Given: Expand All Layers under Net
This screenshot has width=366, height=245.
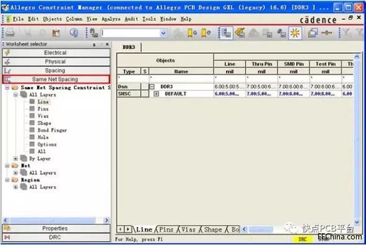Looking at the screenshot, I should click(15, 173).
